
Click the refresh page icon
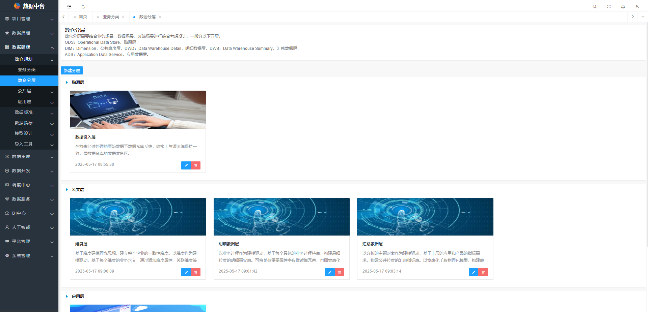click(83, 6)
